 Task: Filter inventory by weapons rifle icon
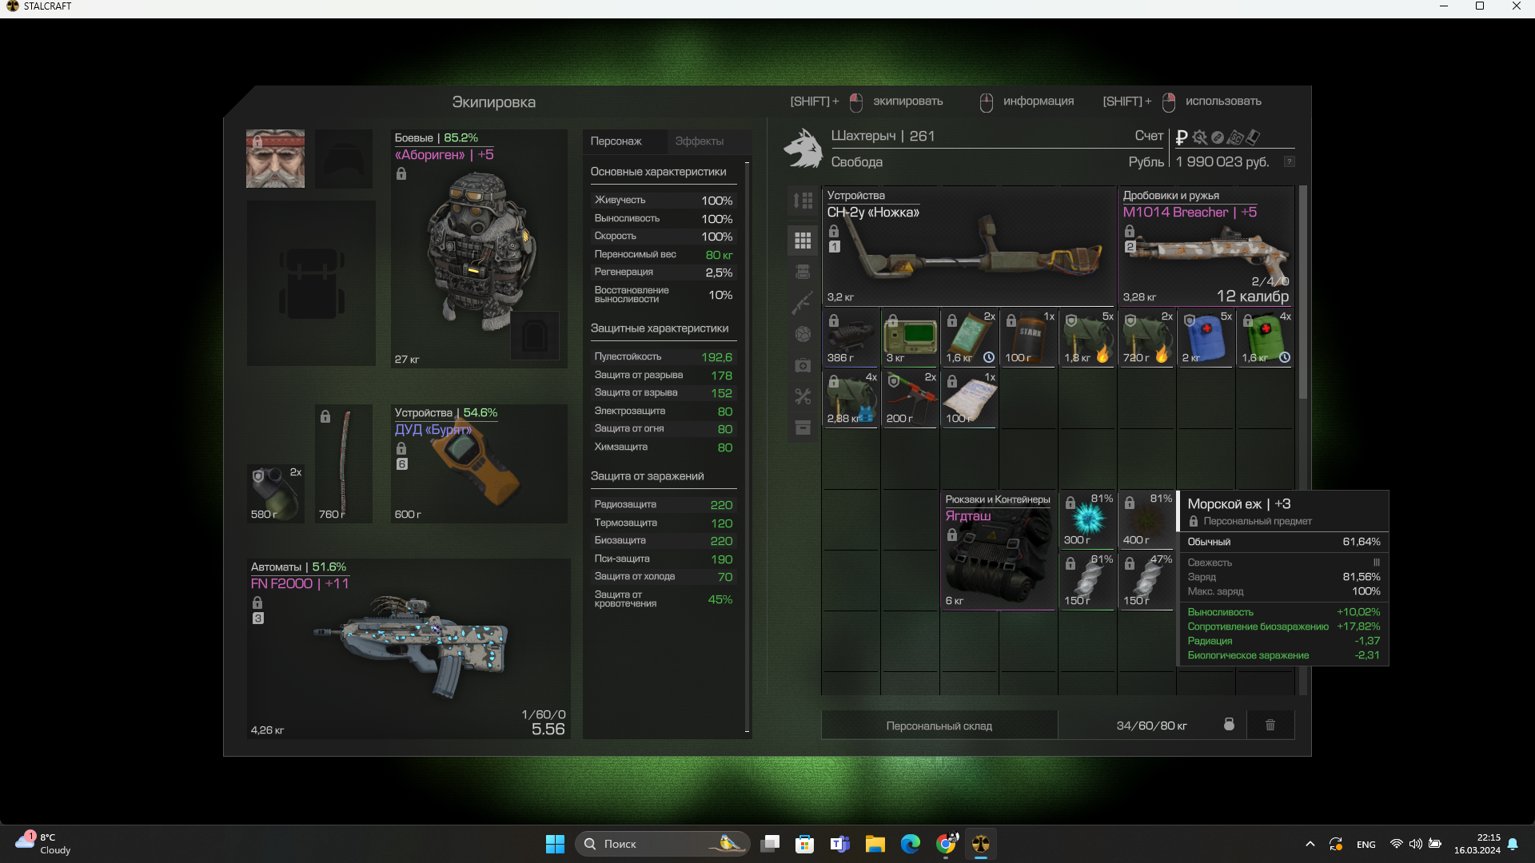click(x=803, y=303)
